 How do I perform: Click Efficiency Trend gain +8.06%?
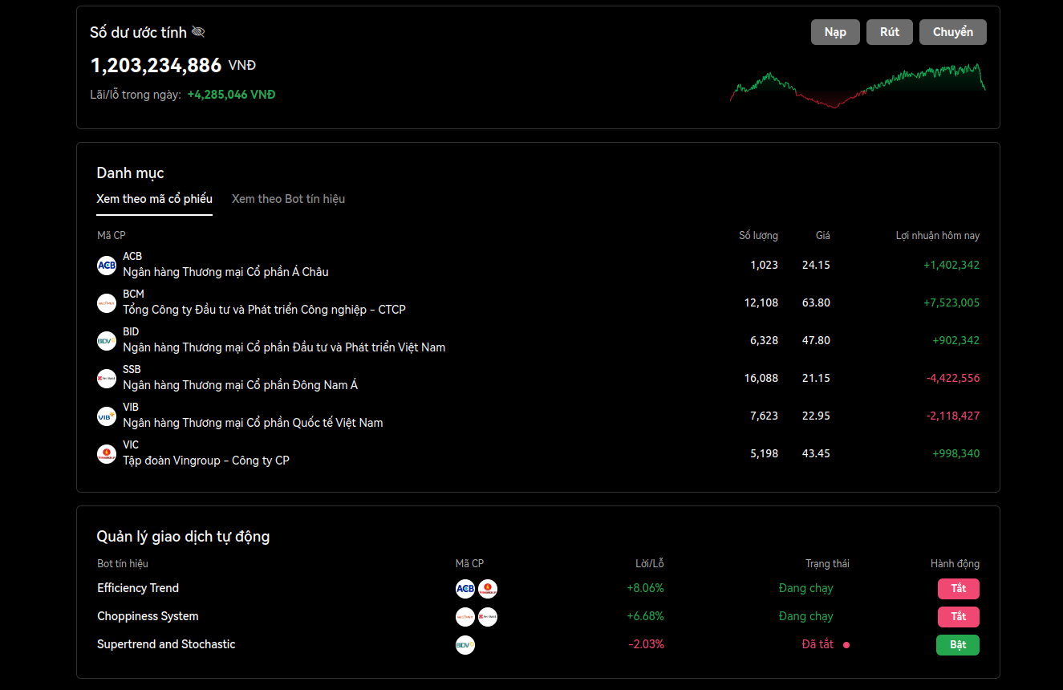(x=646, y=588)
